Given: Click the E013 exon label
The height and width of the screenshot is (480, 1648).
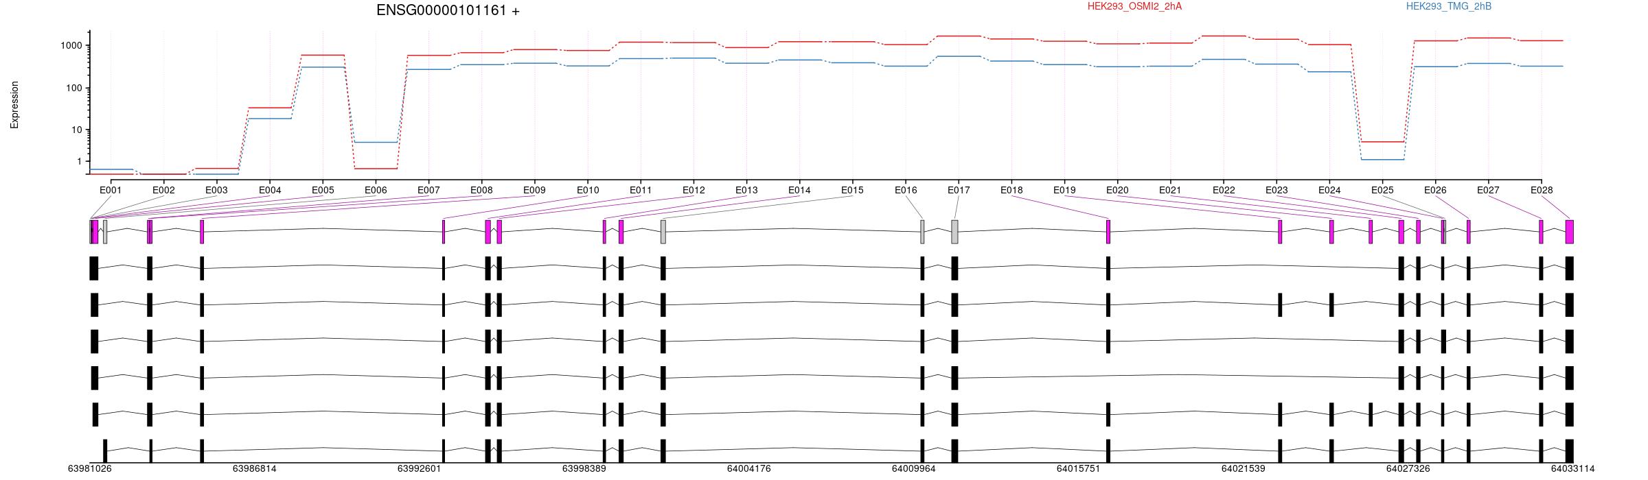Looking at the screenshot, I should [746, 190].
